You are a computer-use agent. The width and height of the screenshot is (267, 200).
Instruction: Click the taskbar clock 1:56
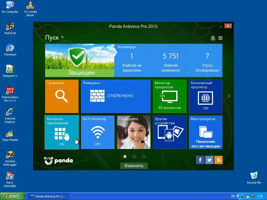(260, 196)
